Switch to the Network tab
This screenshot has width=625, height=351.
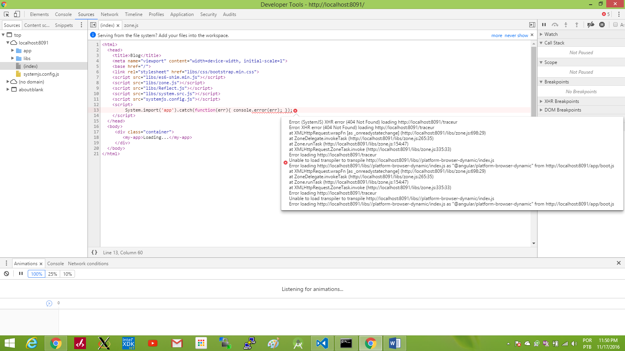click(x=109, y=14)
